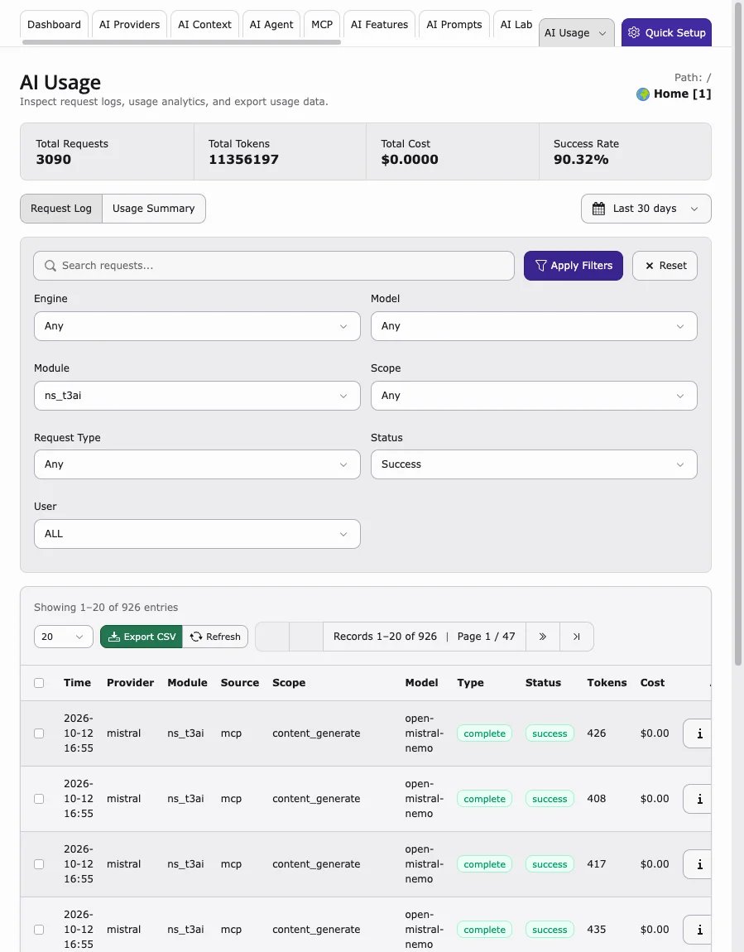
Task: Click Records 1–20 of 926 text
Action: [x=385, y=637]
